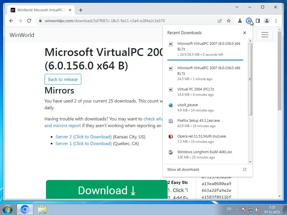Open the Windows Start button
The image size is (287, 215).
[7, 209]
